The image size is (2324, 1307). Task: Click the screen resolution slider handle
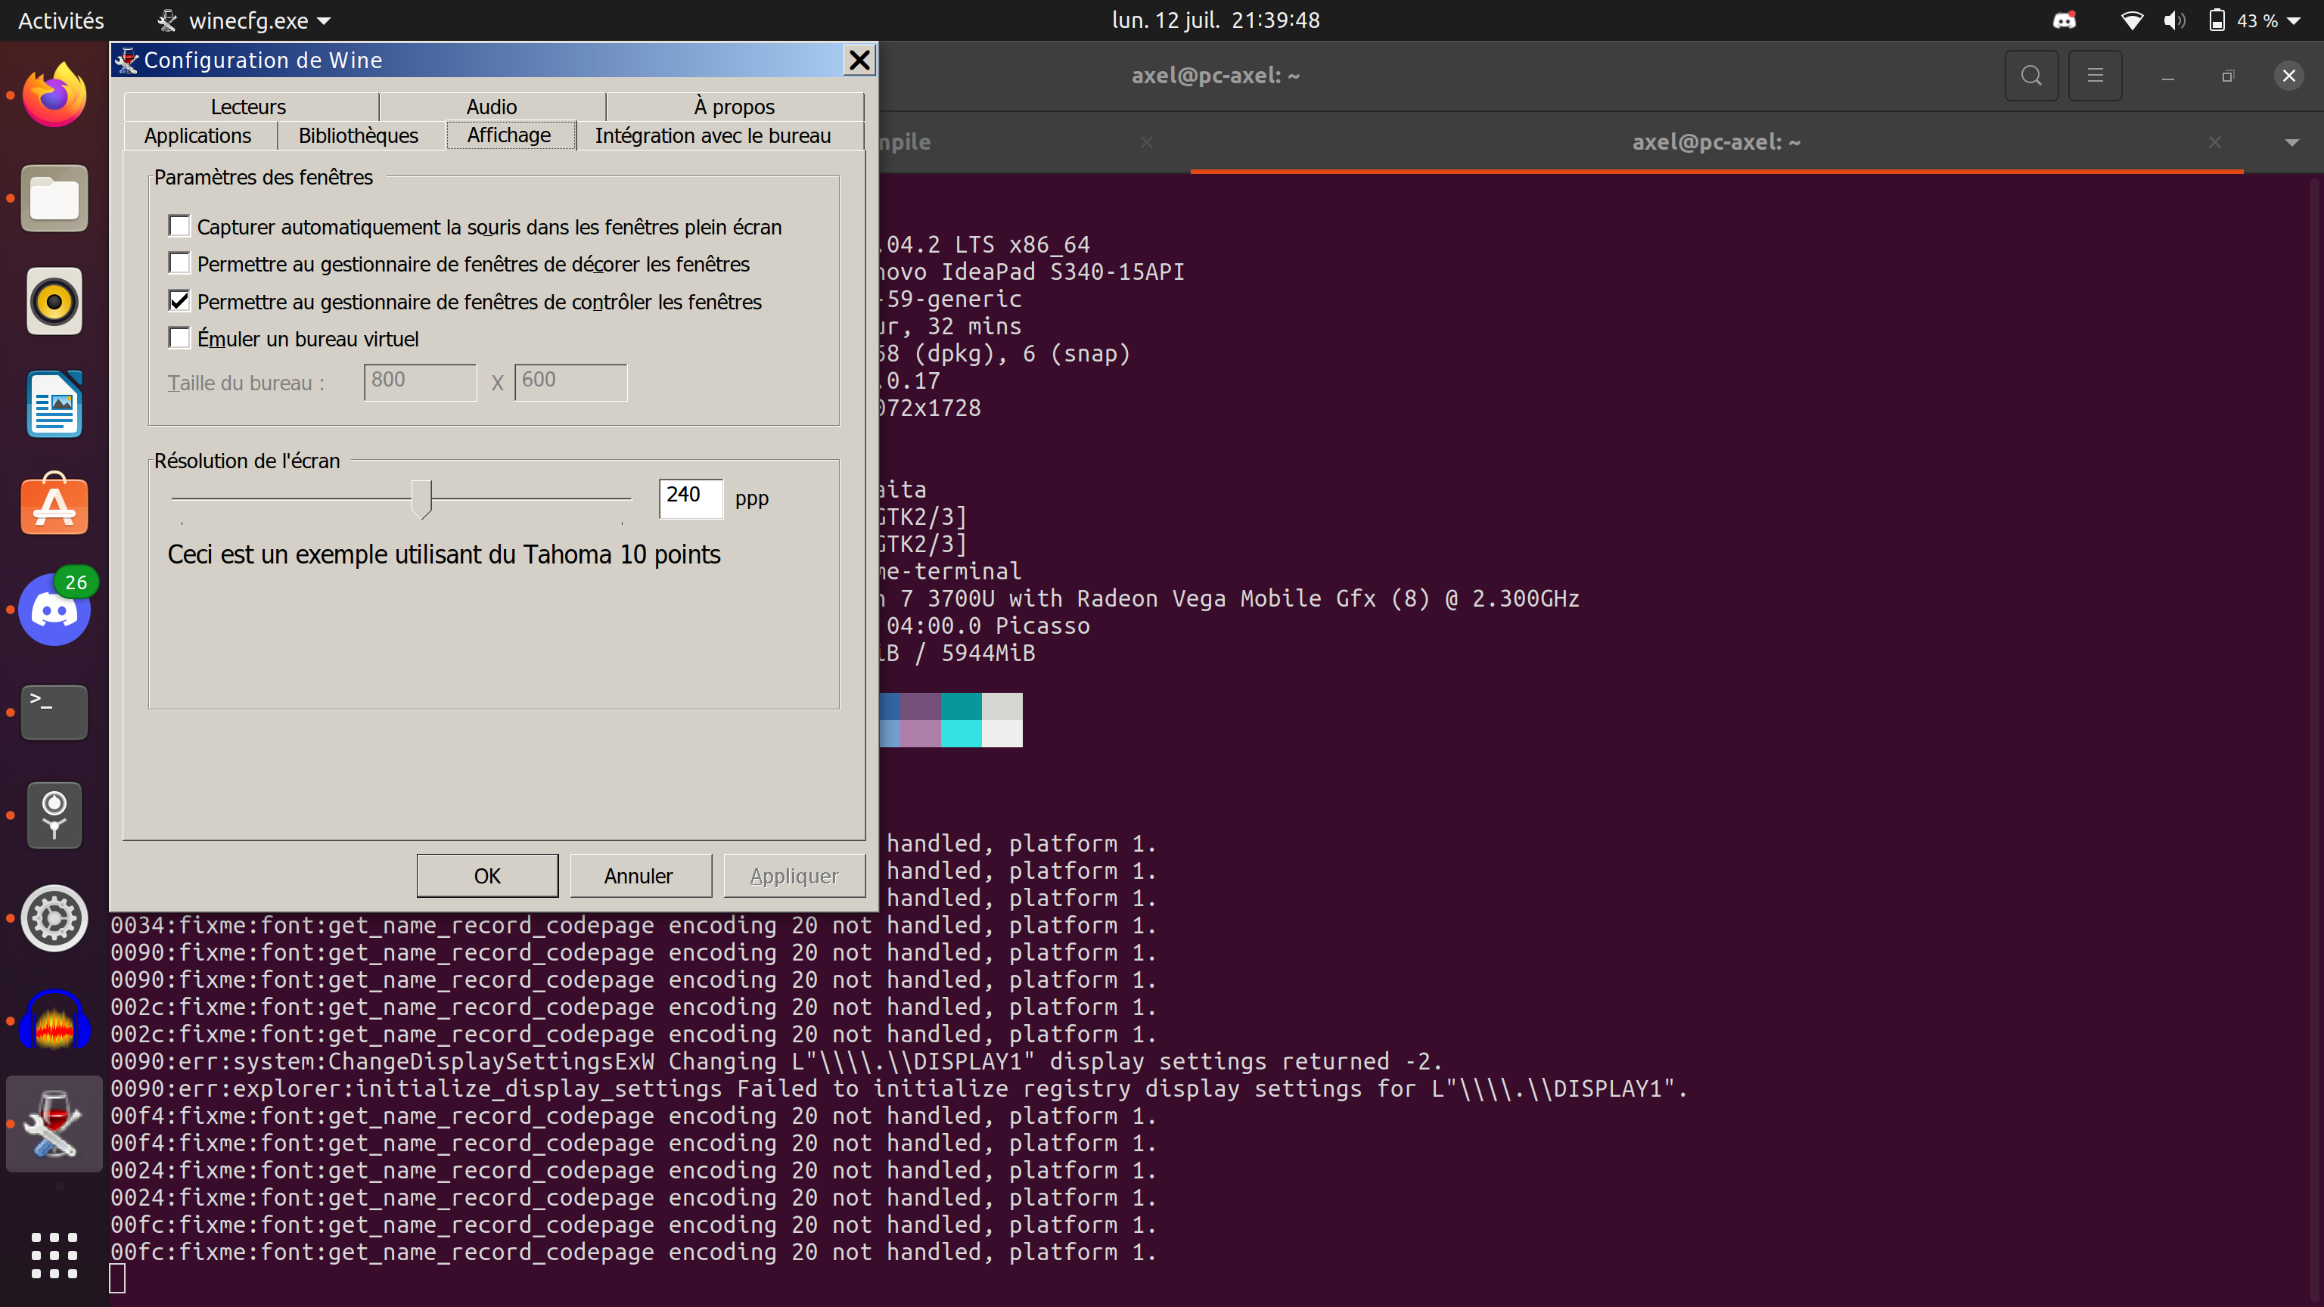[x=421, y=498]
